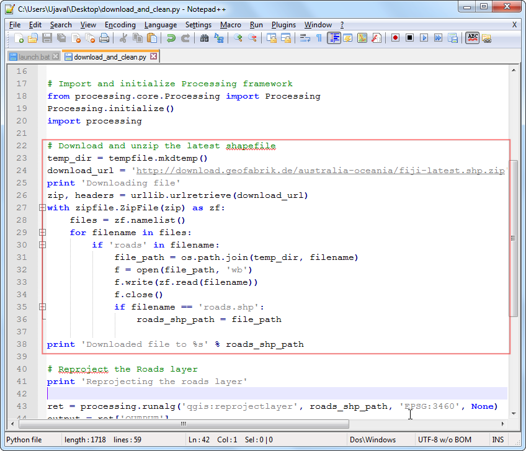Play the recorded macro

pos(424,38)
